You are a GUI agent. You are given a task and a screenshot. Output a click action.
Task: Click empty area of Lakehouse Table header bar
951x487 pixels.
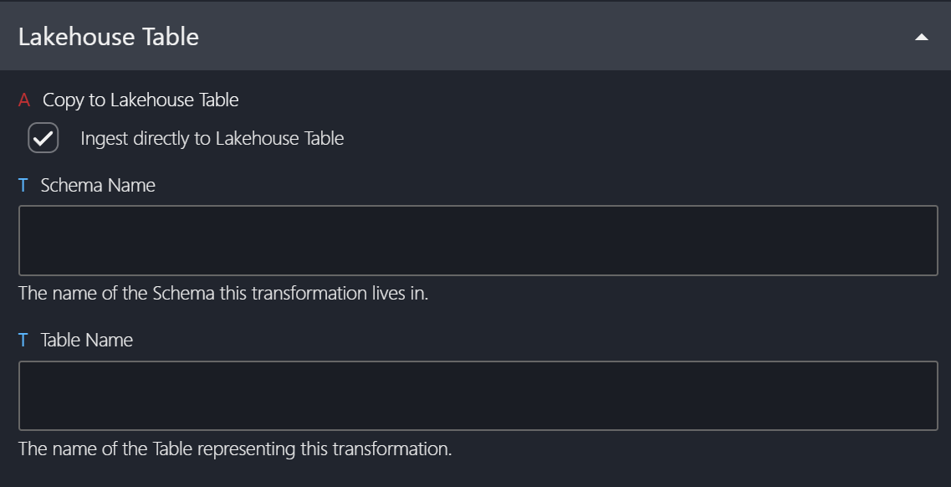[544, 37]
